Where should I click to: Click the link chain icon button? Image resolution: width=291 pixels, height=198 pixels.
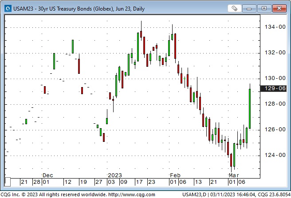[x=234, y=8]
